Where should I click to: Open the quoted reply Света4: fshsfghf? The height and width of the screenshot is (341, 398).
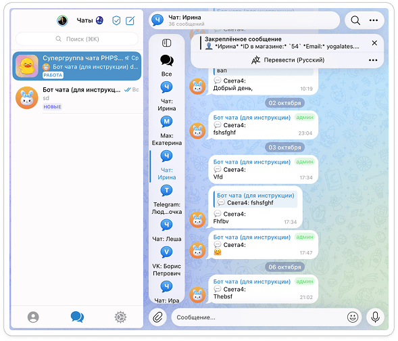click(255, 199)
